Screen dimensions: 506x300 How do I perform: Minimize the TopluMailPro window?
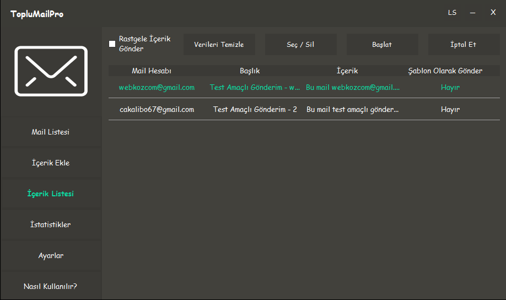tap(472, 13)
